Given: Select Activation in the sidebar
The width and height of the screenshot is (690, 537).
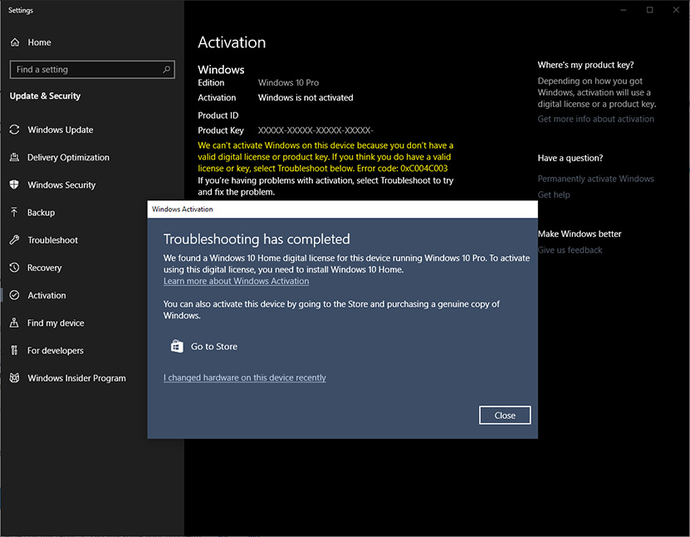Looking at the screenshot, I should pos(46,295).
